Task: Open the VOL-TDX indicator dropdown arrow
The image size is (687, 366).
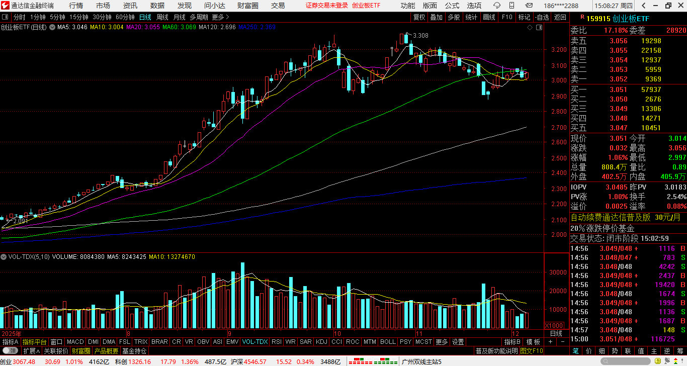Action: pyautogui.click(x=4, y=257)
